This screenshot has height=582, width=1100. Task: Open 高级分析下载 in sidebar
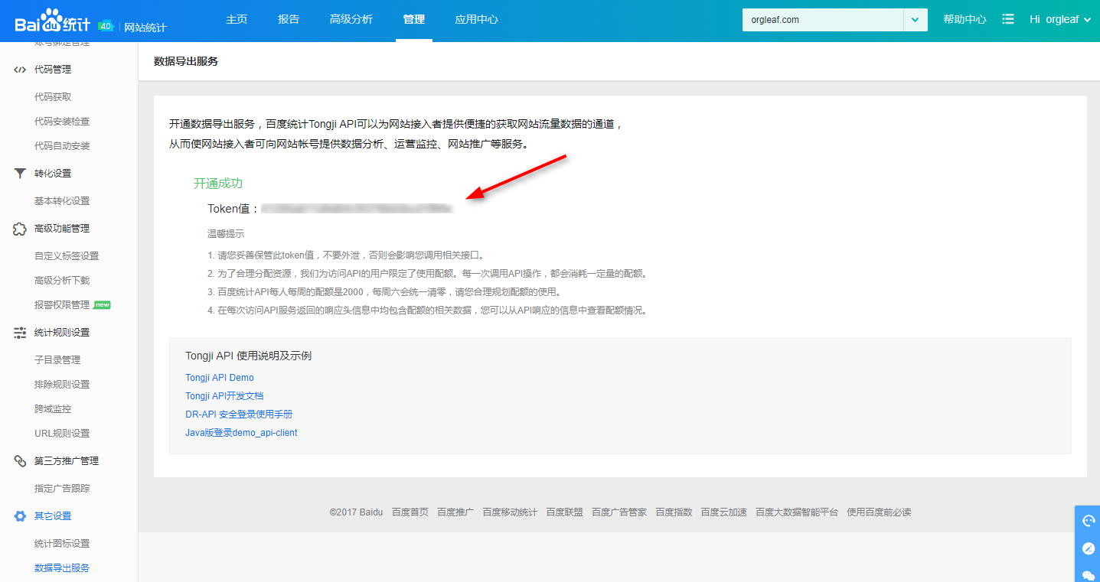[x=62, y=281]
